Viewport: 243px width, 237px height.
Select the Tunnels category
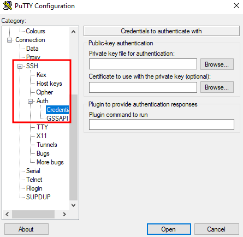(47, 145)
